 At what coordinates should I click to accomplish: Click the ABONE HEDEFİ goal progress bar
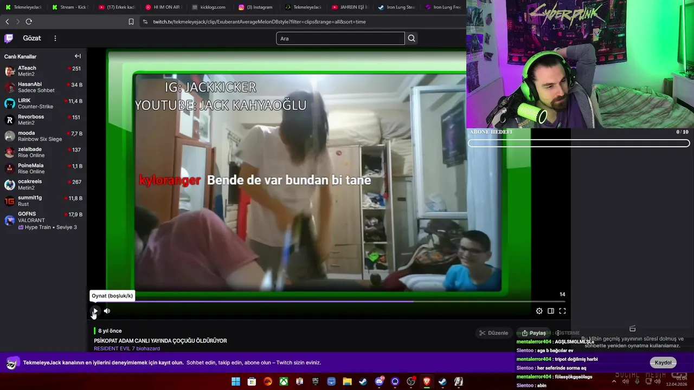579,143
